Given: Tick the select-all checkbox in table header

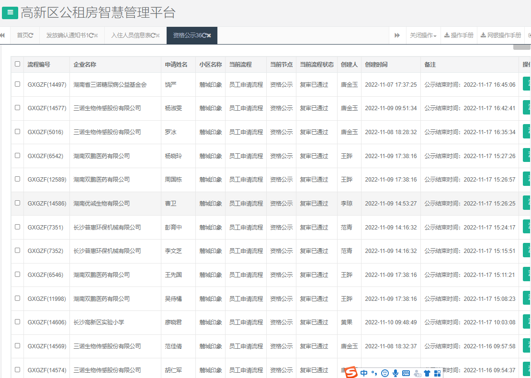Looking at the screenshot, I should (18, 64).
